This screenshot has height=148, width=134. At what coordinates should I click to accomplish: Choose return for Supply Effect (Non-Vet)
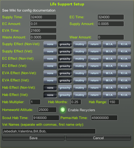(94, 44)
